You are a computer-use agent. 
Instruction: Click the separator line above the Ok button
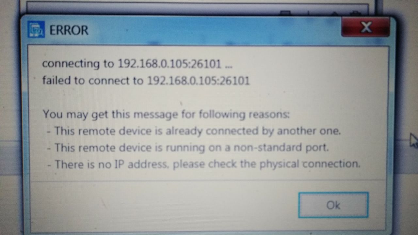click(208, 180)
